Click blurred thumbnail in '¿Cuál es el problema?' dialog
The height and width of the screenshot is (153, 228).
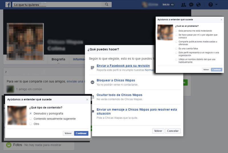[165, 32]
